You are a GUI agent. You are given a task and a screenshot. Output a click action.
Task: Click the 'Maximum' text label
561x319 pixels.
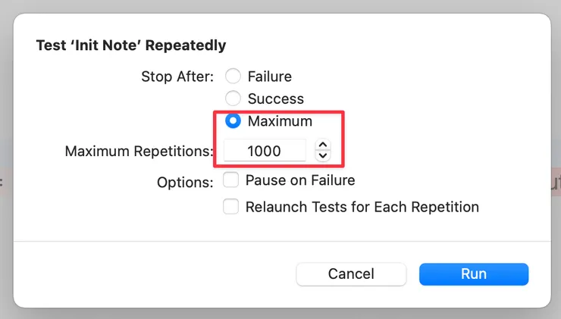[280, 121]
